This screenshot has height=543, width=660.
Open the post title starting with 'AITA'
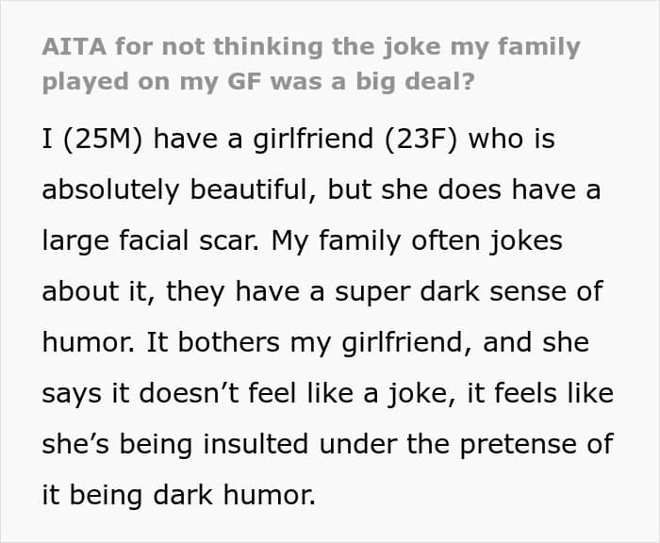click(x=311, y=64)
